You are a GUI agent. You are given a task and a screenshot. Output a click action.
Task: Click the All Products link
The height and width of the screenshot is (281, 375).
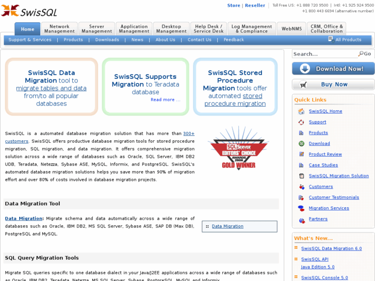coord(348,40)
